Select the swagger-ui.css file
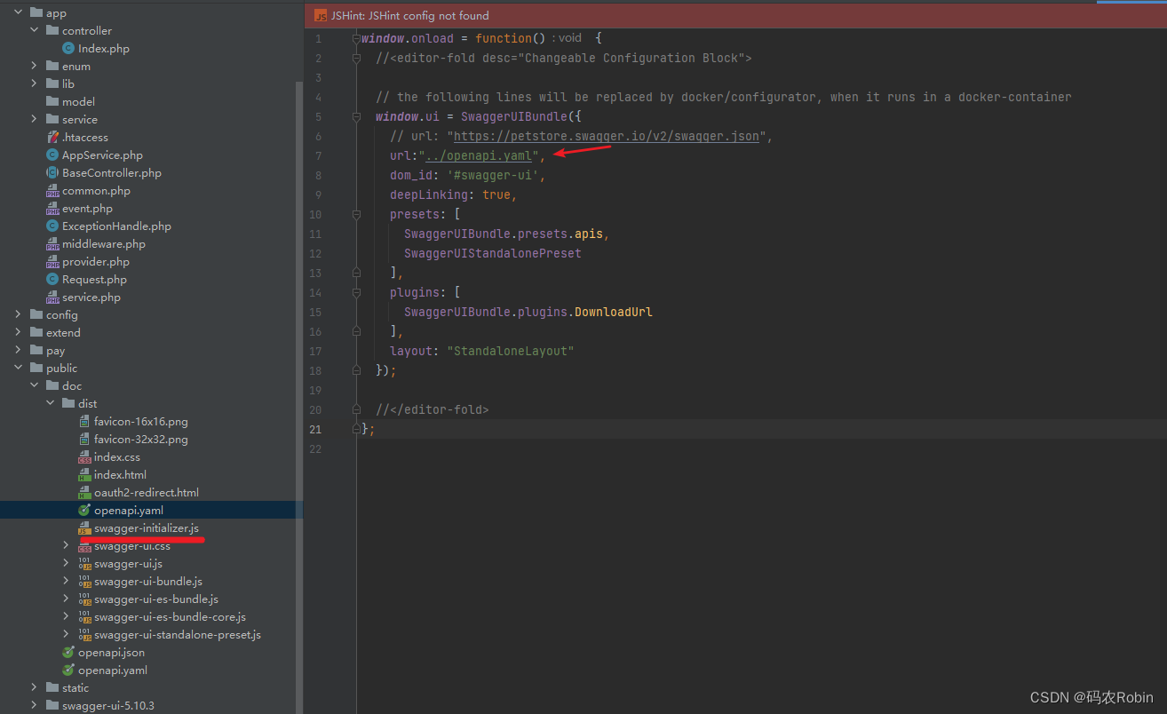Viewport: 1167px width, 714px height. [131, 545]
